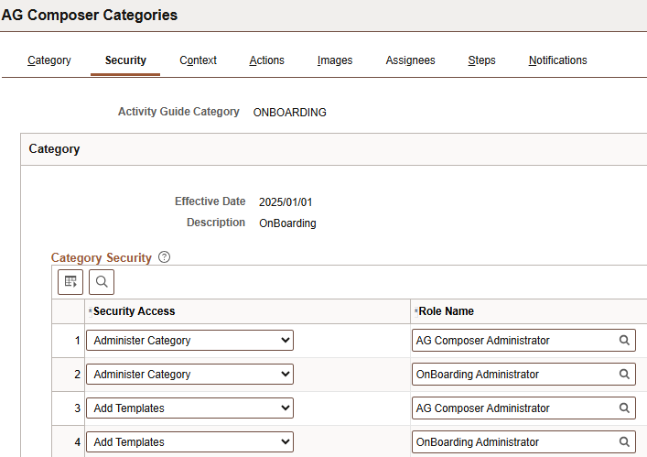Expand row 4 Add Templates dropdown

tap(189, 441)
